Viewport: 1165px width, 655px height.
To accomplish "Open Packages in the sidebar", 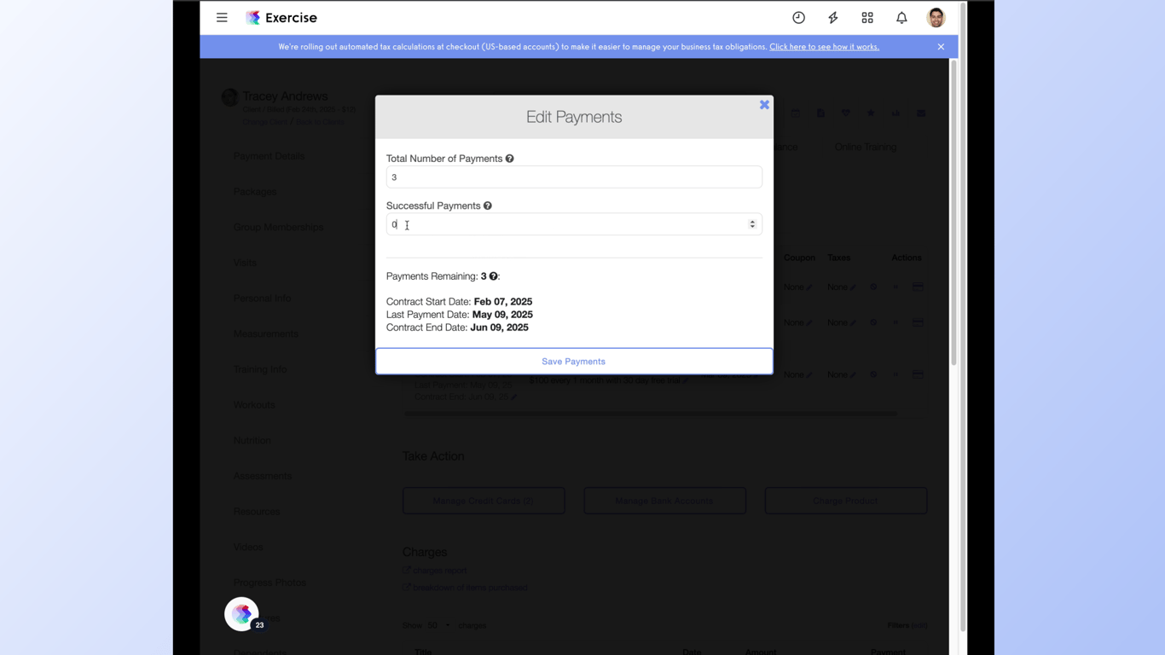I will [255, 192].
